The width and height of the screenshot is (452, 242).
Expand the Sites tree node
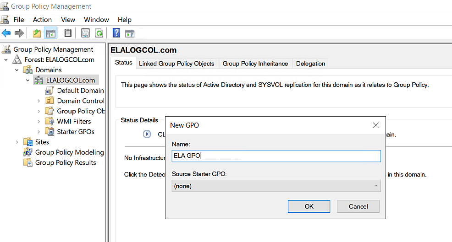click(x=17, y=142)
